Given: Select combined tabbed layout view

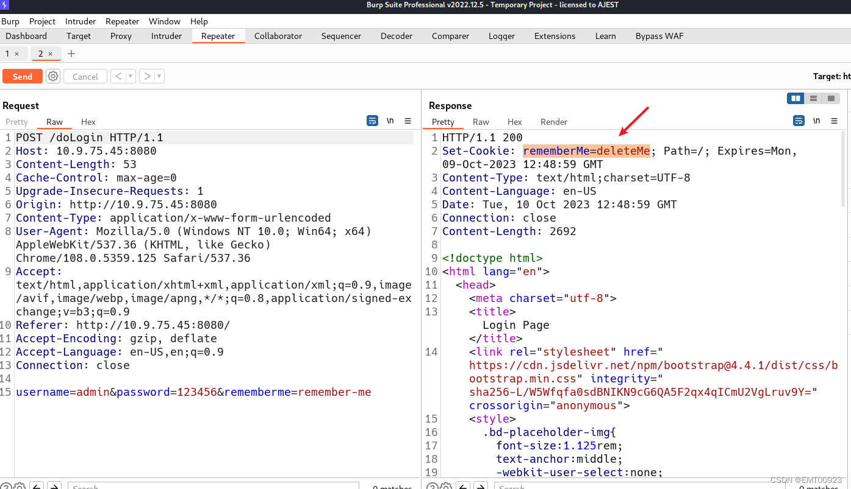Looking at the screenshot, I should pos(831,98).
